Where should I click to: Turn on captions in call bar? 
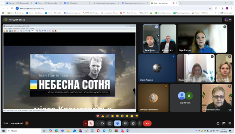pos(125,123)
